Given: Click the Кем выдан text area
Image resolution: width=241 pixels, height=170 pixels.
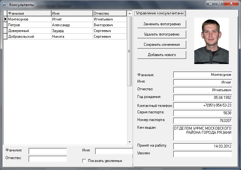Looking at the screenshot, I should point(203,133).
